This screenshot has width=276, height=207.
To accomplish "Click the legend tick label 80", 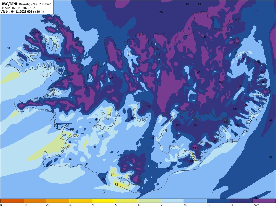I will coord(186,205).
